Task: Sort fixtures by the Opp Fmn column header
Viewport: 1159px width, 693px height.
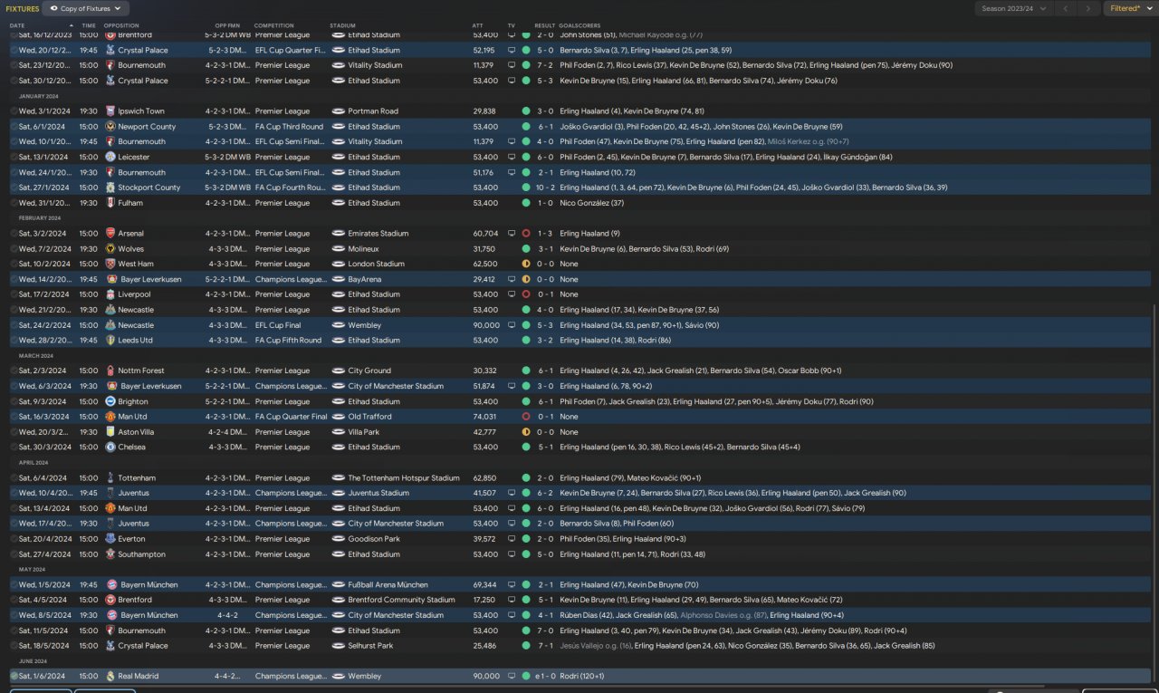Action: 228,25
